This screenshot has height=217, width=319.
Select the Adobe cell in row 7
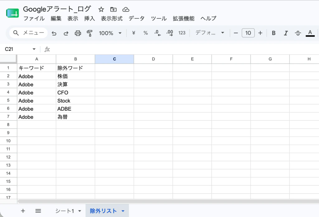pos(37,117)
